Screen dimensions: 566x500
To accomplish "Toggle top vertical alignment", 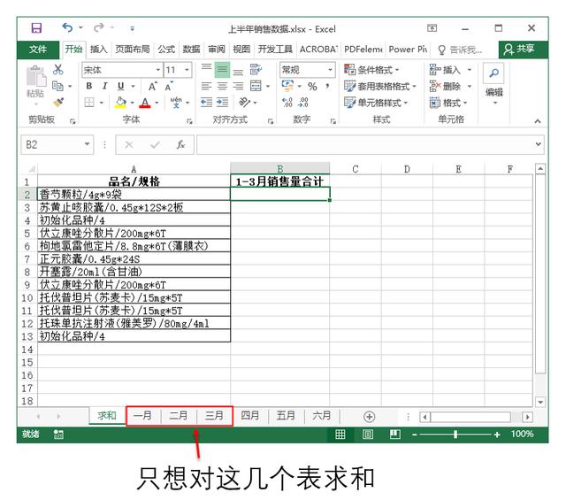I will click(x=206, y=69).
